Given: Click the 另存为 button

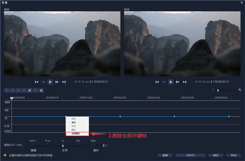Looking at the screenshot, I should point(190,155).
